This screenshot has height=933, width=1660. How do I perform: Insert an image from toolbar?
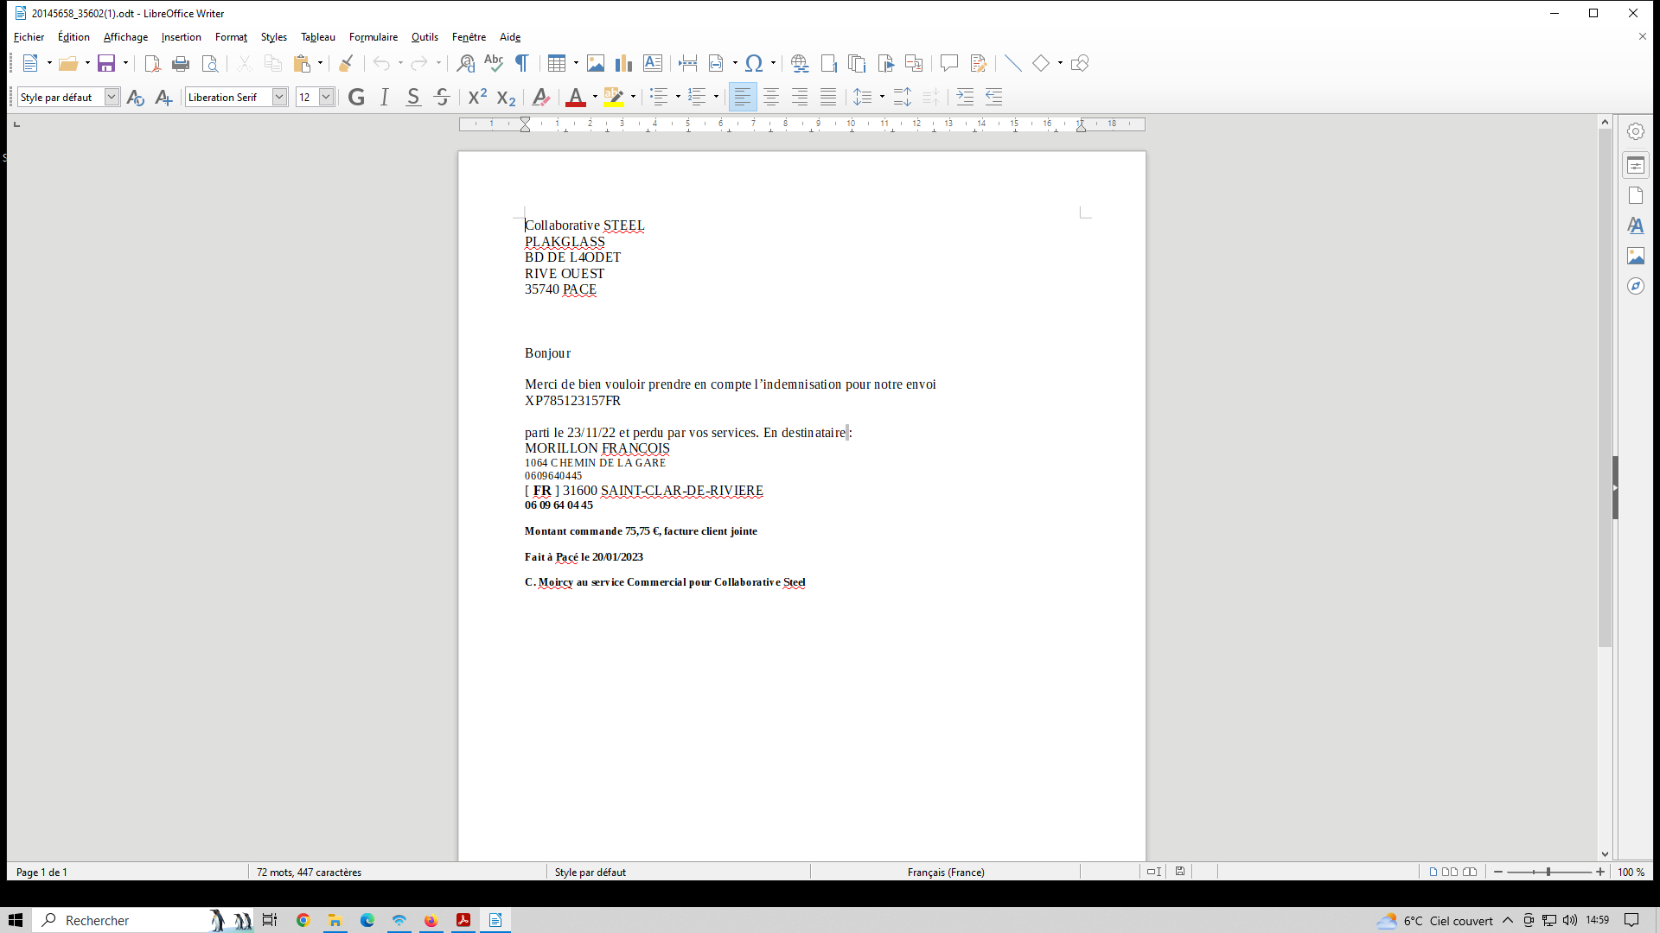coord(596,63)
